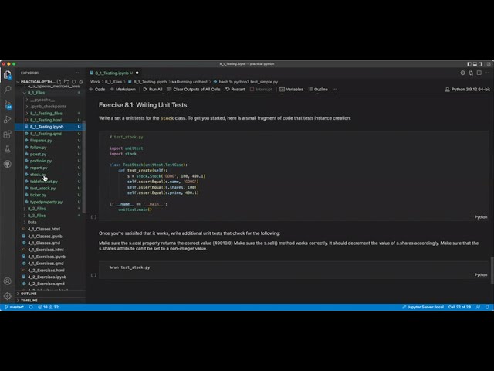This screenshot has height=371, width=494.
Task: Toggle the bottom panel layout button
Action: [475, 64]
